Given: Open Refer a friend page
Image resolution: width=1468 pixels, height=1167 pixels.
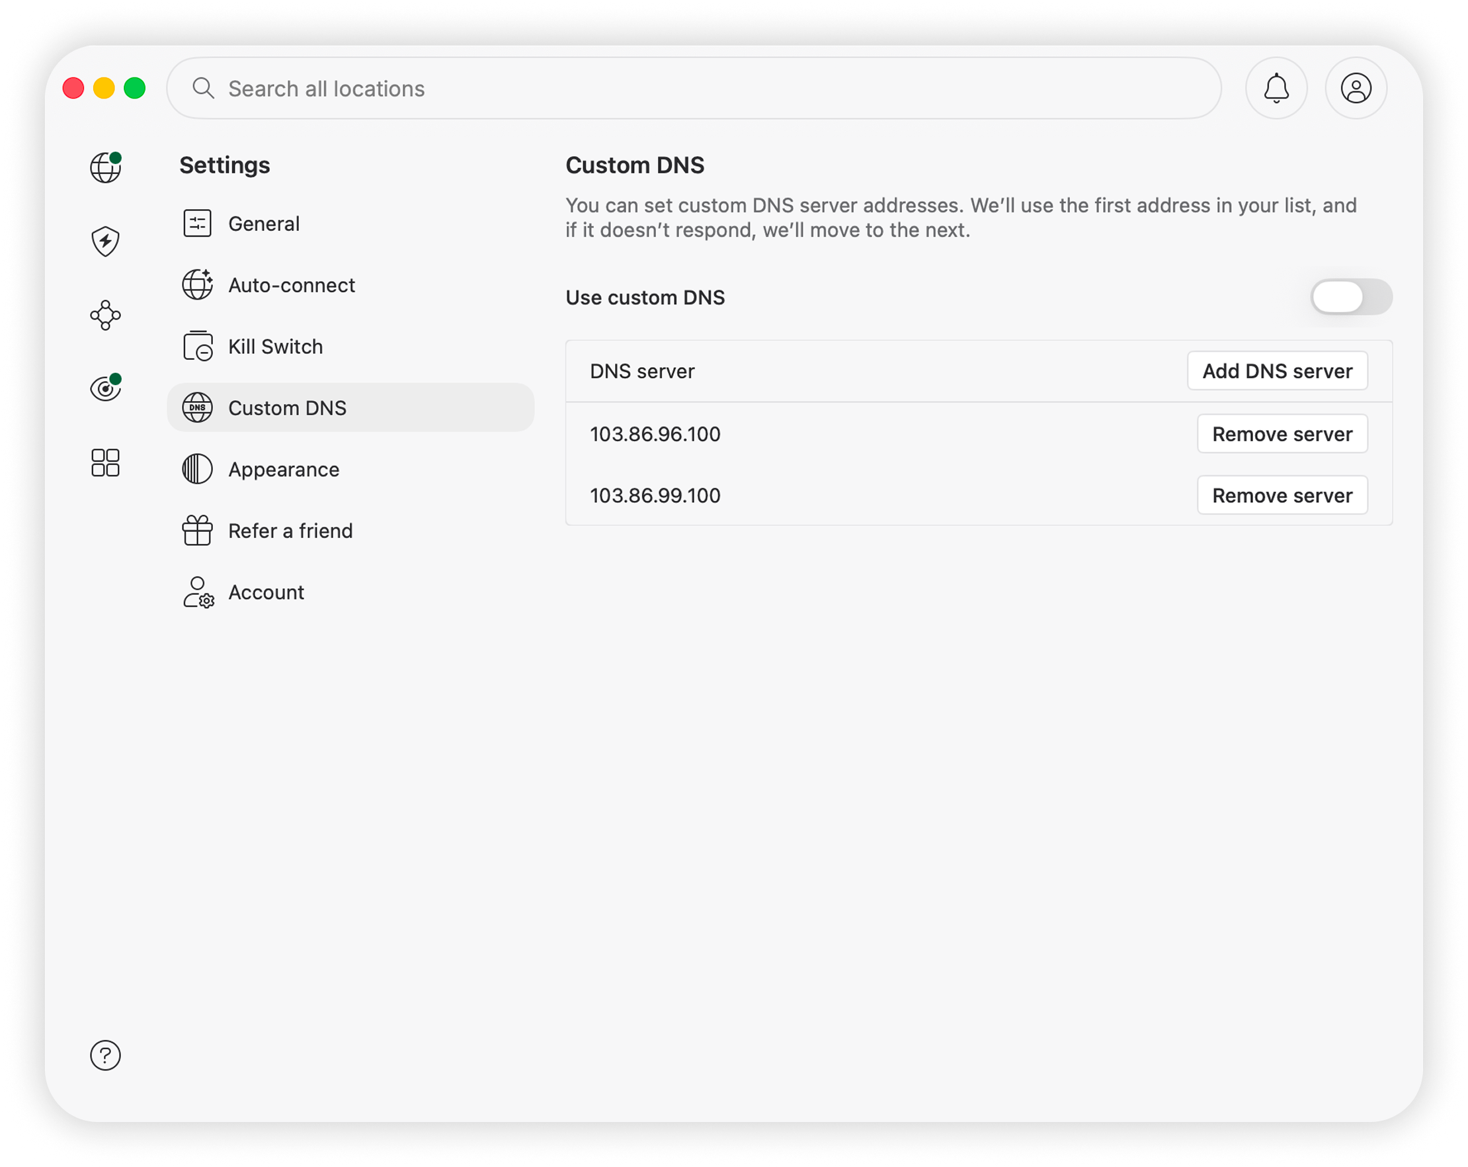Looking at the screenshot, I should 350,531.
